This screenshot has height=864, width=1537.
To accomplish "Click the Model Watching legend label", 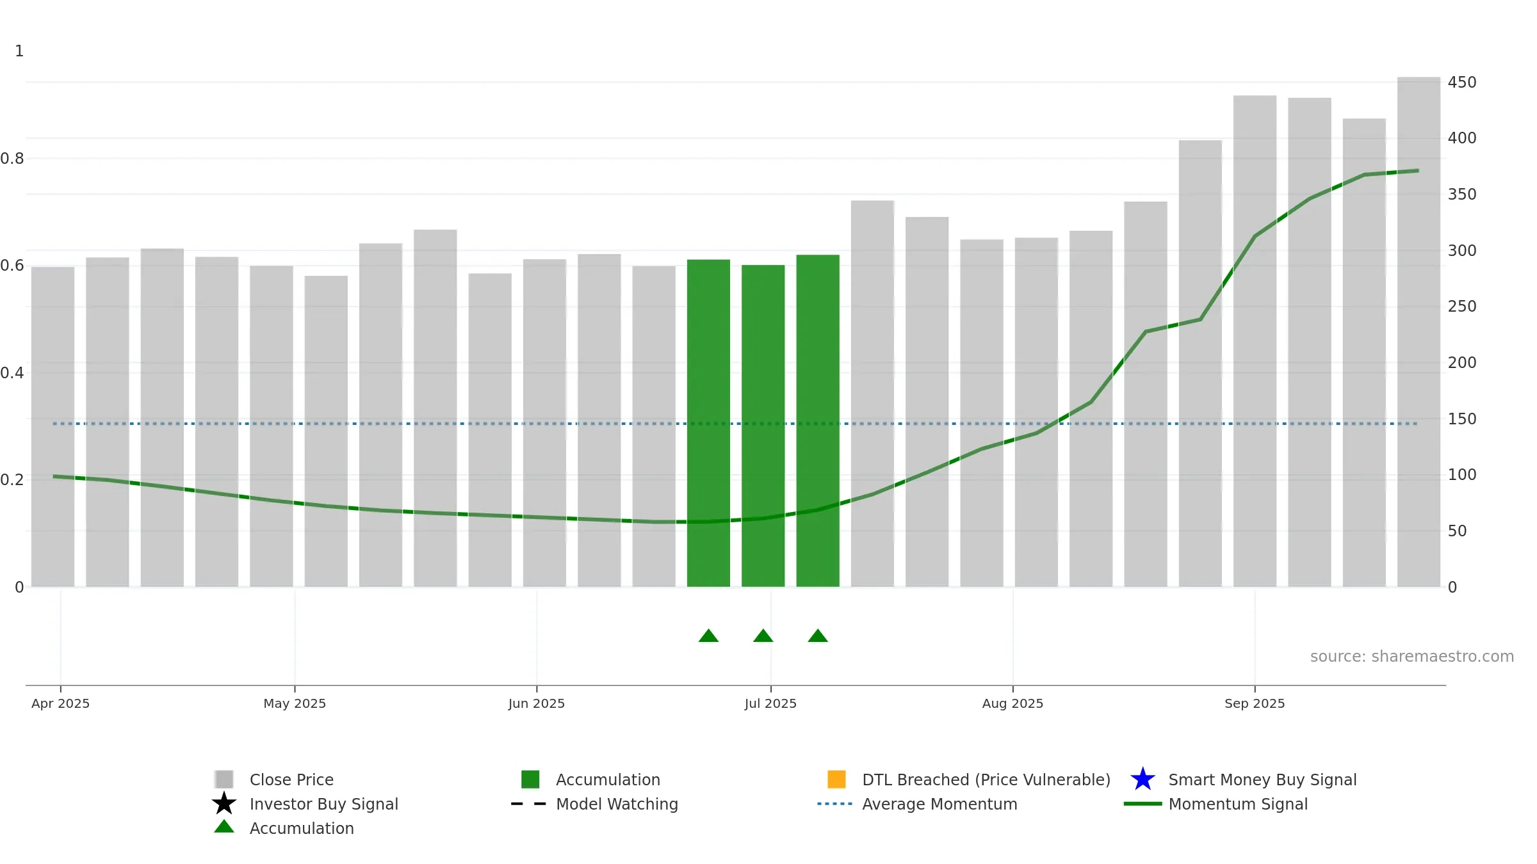I will pyautogui.click(x=617, y=804).
